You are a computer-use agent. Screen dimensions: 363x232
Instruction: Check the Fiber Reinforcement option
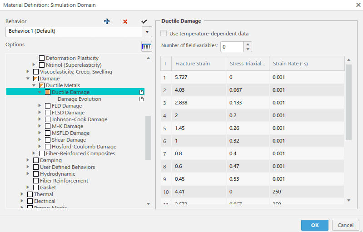click(x=36, y=181)
